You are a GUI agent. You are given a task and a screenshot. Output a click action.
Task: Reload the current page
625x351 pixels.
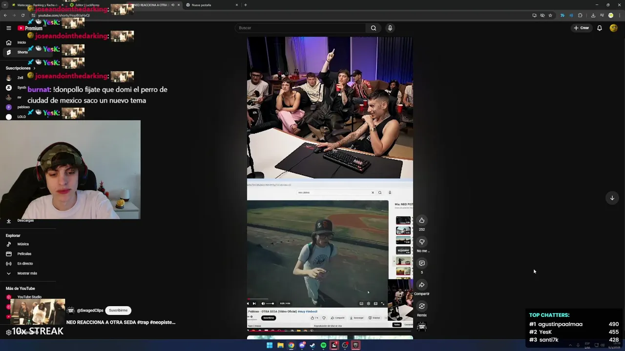click(22, 15)
